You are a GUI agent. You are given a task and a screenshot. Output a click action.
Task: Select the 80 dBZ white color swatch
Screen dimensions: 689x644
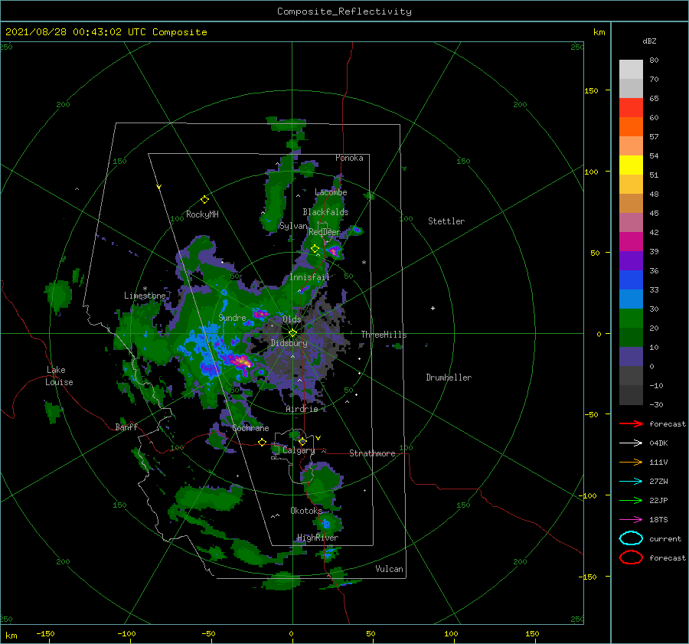click(631, 69)
